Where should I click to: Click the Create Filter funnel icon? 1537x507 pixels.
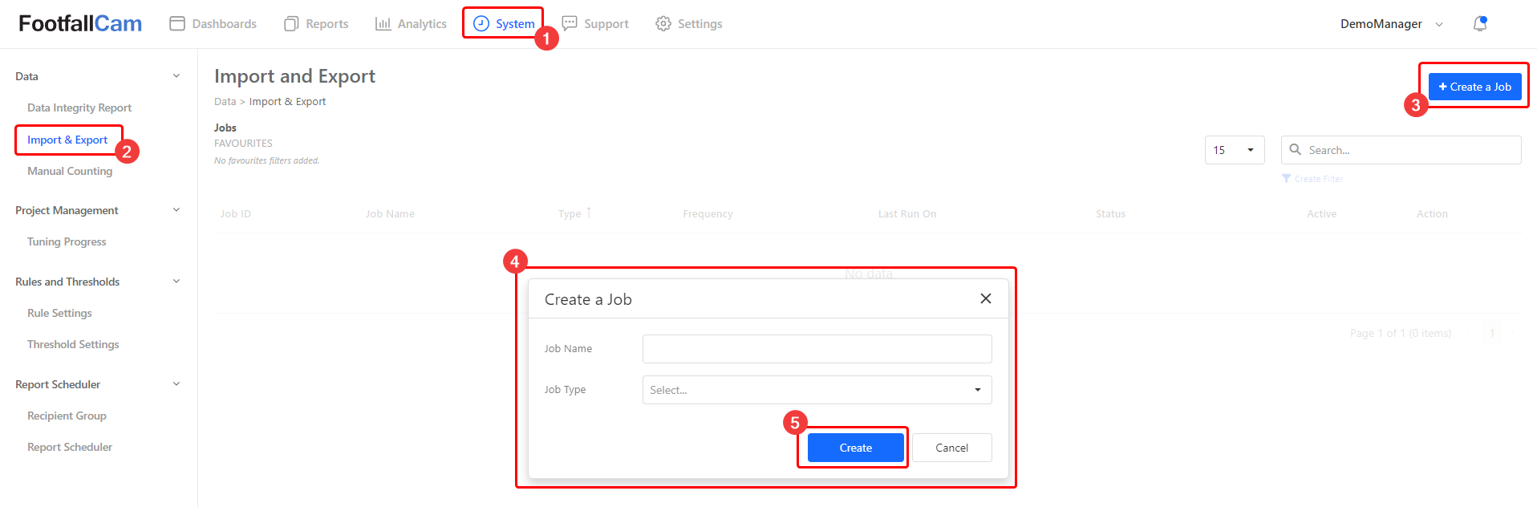(1286, 179)
